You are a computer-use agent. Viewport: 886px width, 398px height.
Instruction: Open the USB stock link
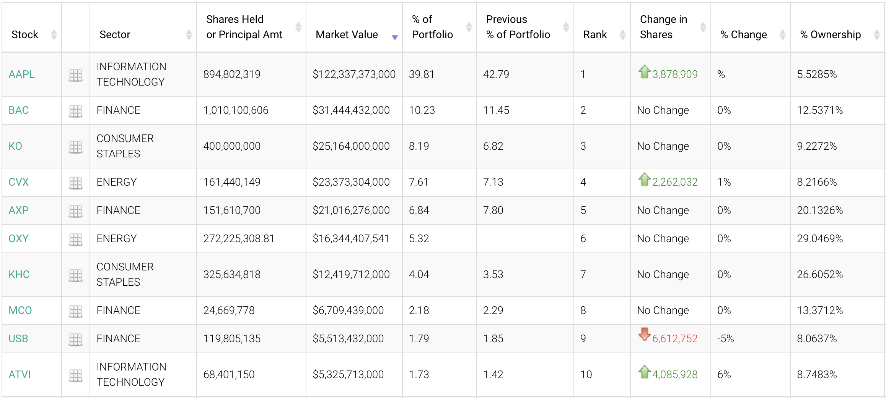pos(18,338)
